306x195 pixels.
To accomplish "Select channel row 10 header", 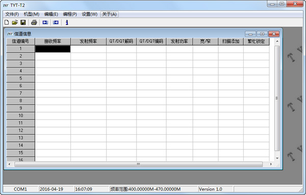I will pyautogui.click(x=20, y=116).
